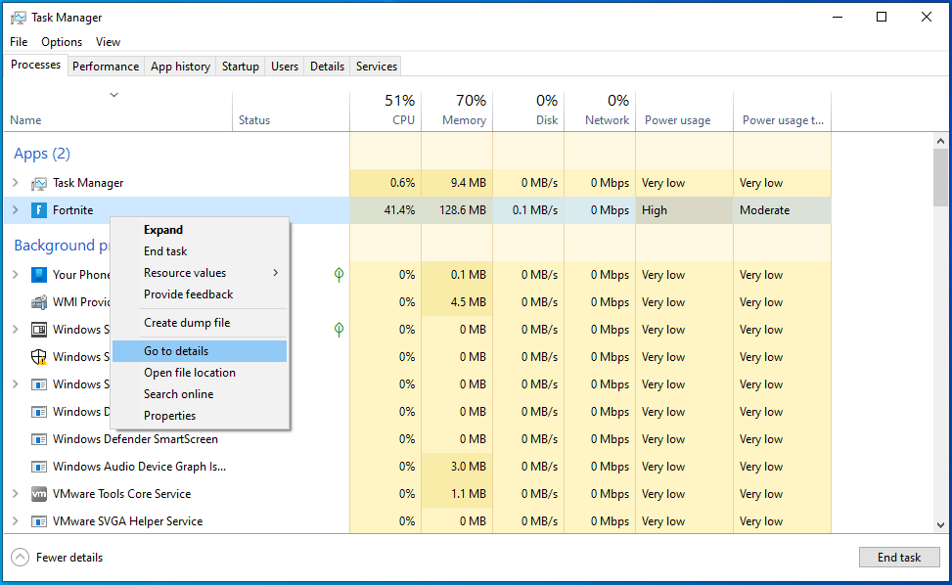
Task: Click the Windows Defender SmartScreen icon
Action: pyautogui.click(x=39, y=439)
